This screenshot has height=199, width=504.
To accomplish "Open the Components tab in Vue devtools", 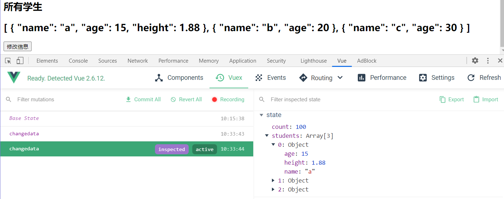I will (x=179, y=78).
